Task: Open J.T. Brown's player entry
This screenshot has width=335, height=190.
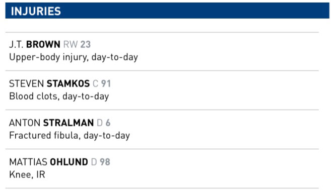Action: click(x=162, y=51)
